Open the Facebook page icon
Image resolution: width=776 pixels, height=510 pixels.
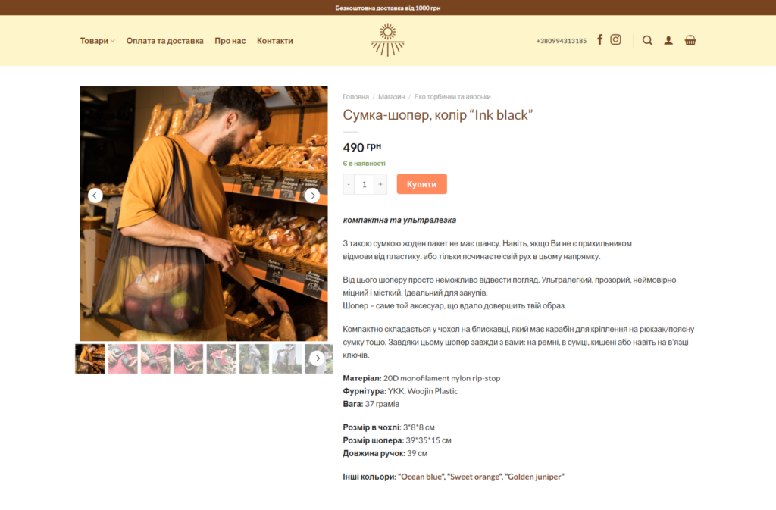pos(599,40)
